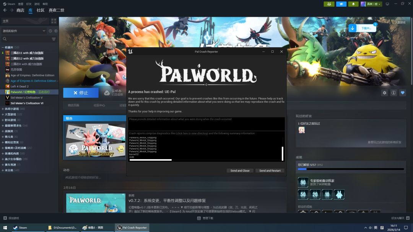
Task: Open the 游戏和软件 filter dropdown
Action: (x=24, y=31)
